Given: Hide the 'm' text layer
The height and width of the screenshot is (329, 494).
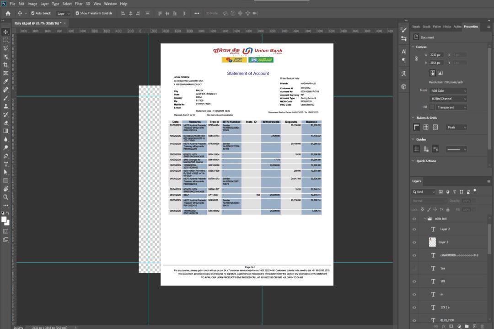Looking at the screenshot, I should point(414,295).
